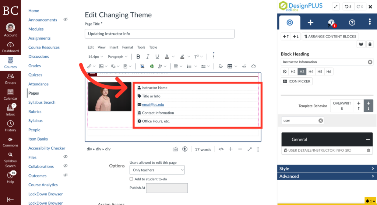Collapse the General section
377x205 pixels.
click(x=368, y=139)
